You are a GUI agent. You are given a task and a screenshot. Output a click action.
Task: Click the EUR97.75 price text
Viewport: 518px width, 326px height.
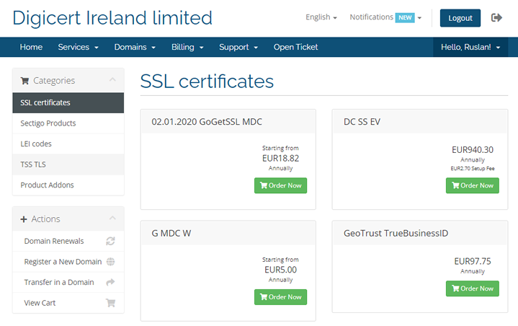click(x=473, y=261)
